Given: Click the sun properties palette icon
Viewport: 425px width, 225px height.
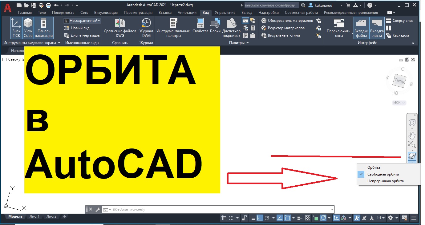Looking at the screenshot, I should pyautogui.click(x=319, y=35).
